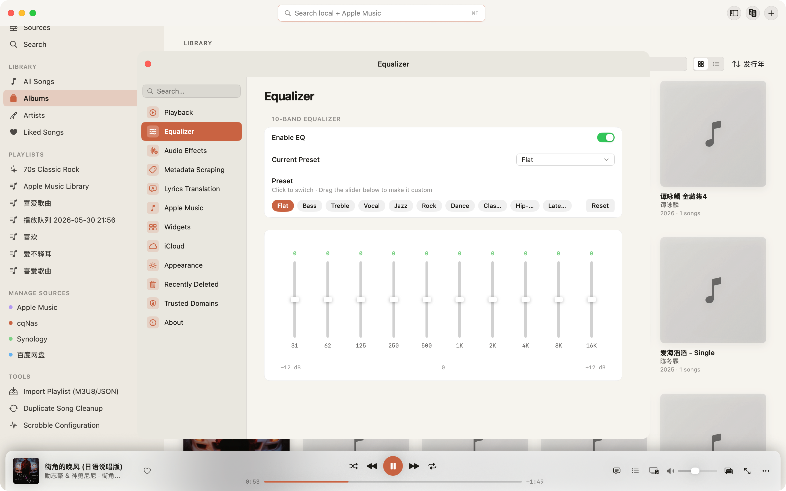Click the 31 Hz band slider
The image size is (786, 491).
(294, 300)
